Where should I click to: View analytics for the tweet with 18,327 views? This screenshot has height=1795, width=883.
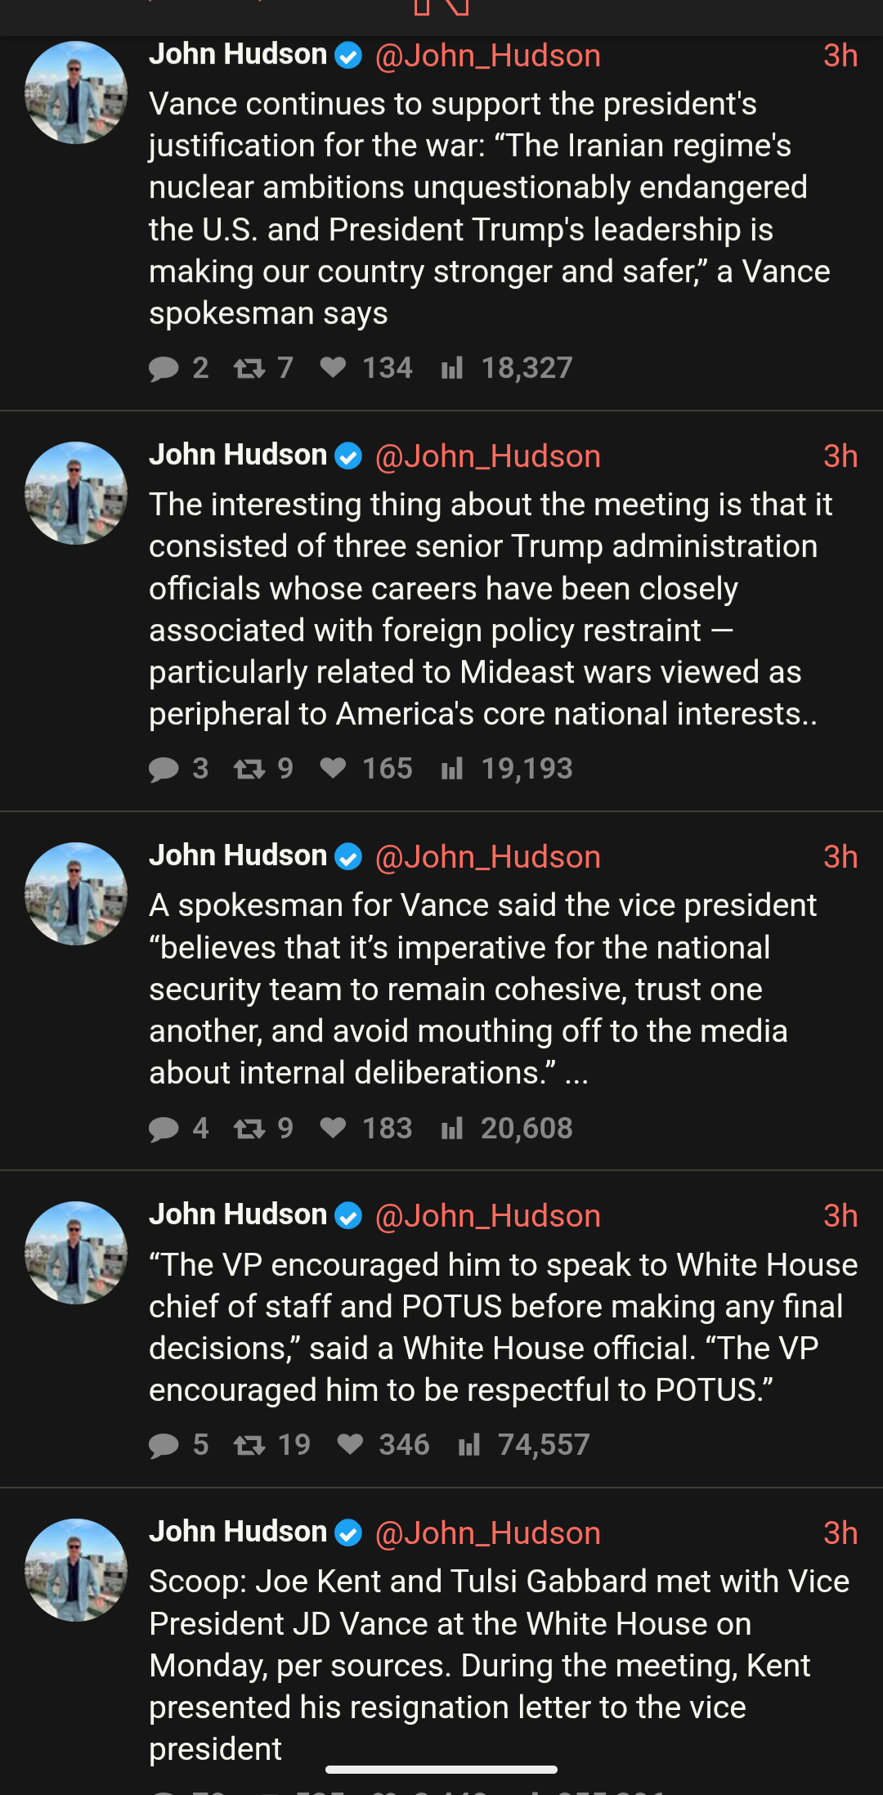452,369
